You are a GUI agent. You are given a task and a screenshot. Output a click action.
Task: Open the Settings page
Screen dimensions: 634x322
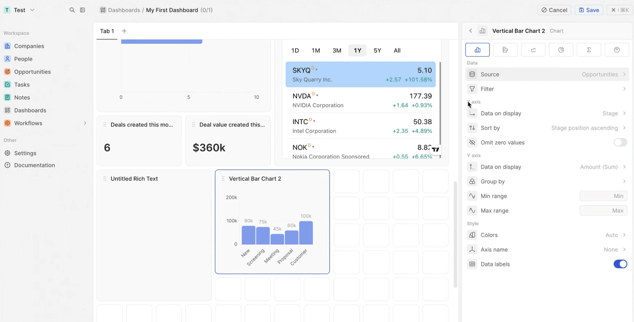(x=25, y=153)
